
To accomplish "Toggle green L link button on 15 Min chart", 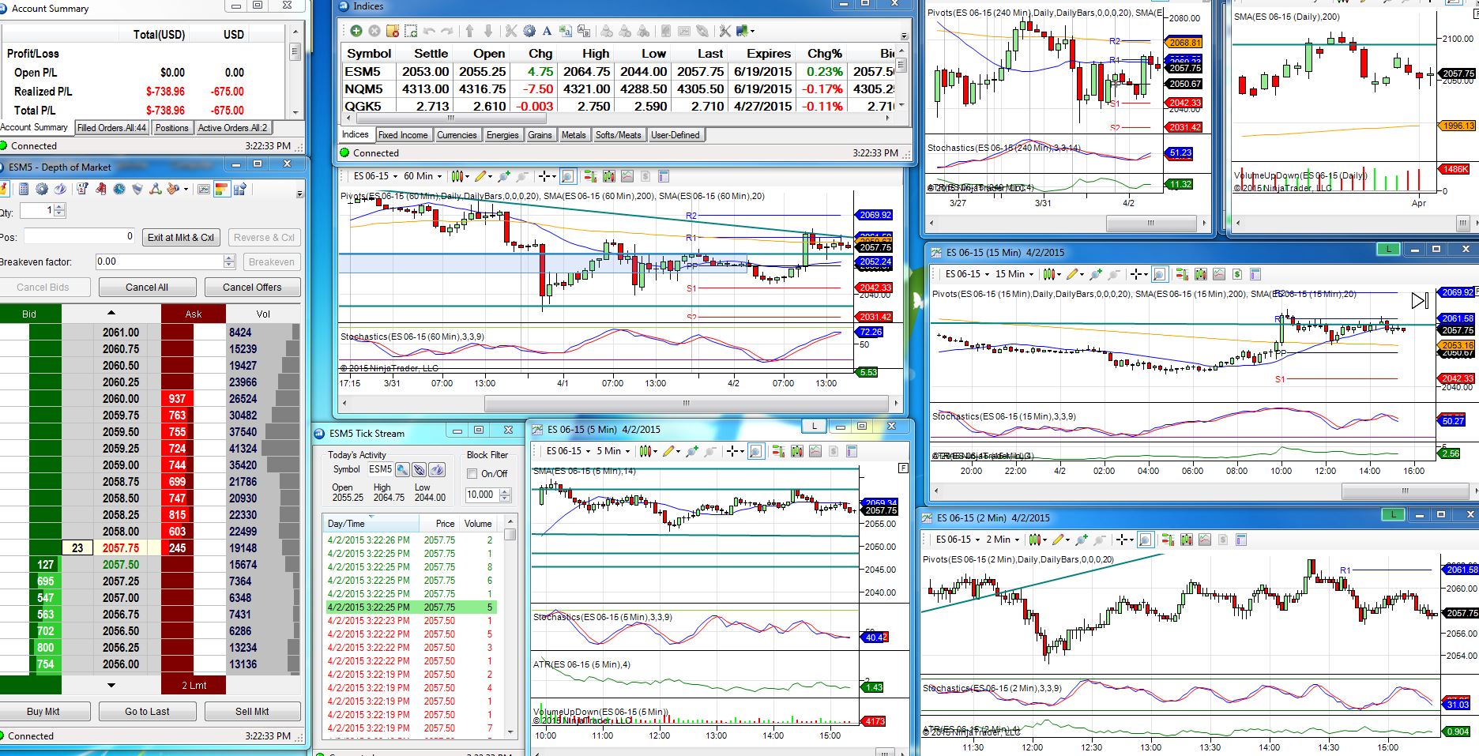I will tap(1388, 250).
